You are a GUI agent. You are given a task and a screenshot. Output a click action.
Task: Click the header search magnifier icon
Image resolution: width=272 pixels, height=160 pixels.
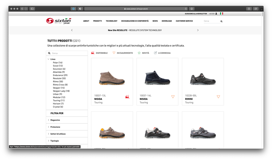[221, 21]
